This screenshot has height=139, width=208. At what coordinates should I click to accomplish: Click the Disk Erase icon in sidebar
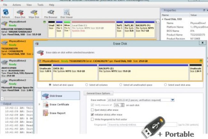tap(45, 96)
